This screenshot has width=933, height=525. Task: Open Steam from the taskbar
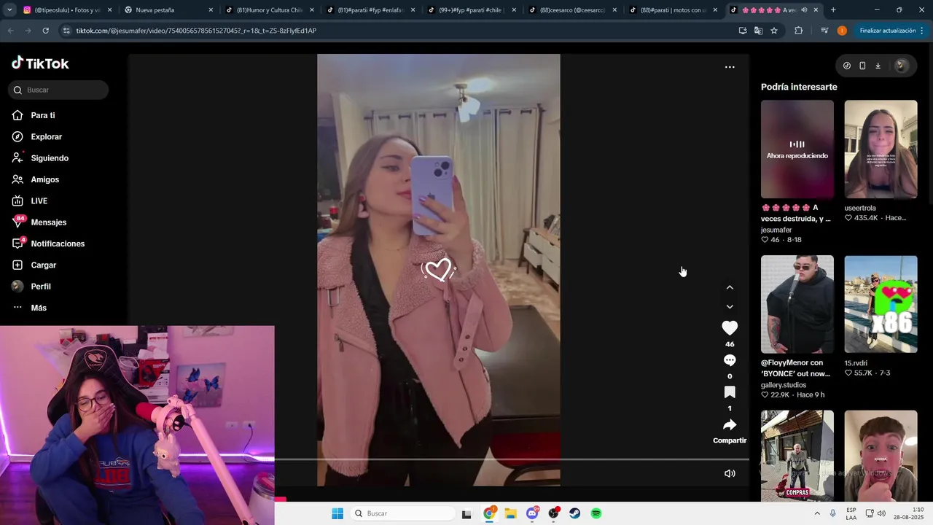[x=574, y=513]
